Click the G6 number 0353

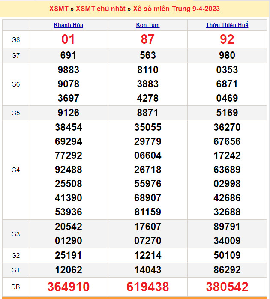pos(227,70)
